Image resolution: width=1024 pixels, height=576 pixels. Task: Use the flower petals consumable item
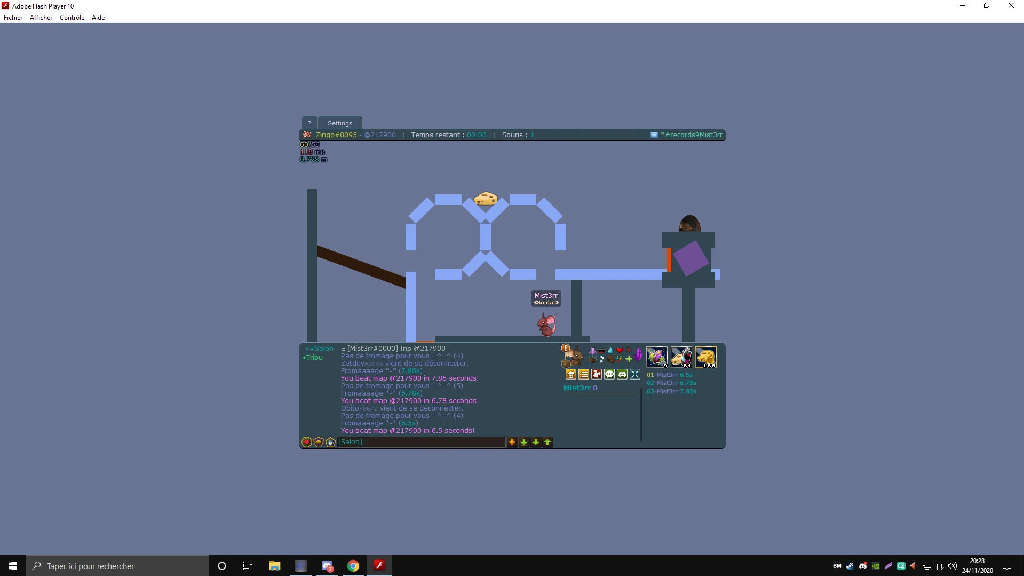(657, 357)
